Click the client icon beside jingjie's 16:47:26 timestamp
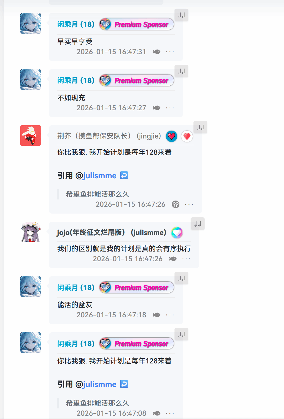 tap(176, 204)
